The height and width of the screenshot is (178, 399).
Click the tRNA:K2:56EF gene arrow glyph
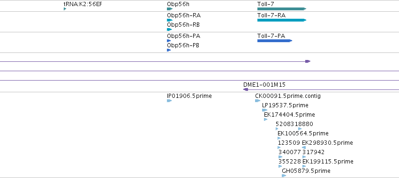click(x=65, y=9)
